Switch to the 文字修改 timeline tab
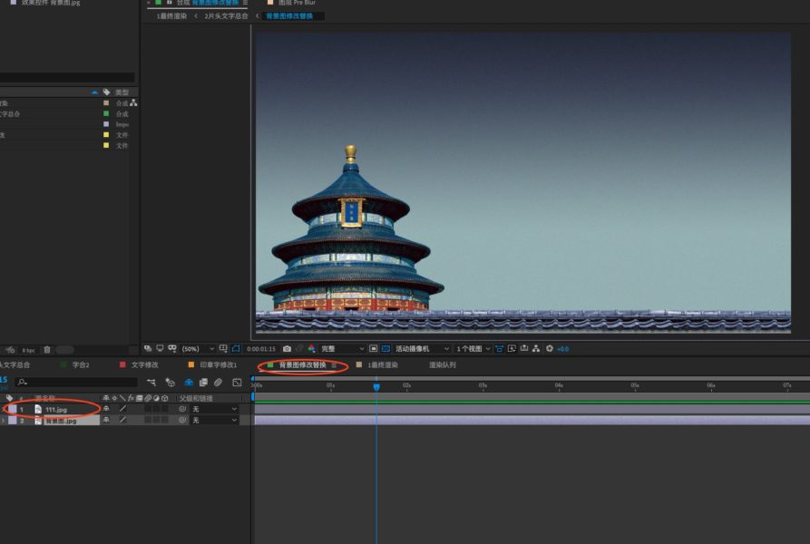Image resolution: width=810 pixels, height=544 pixels. click(144, 364)
